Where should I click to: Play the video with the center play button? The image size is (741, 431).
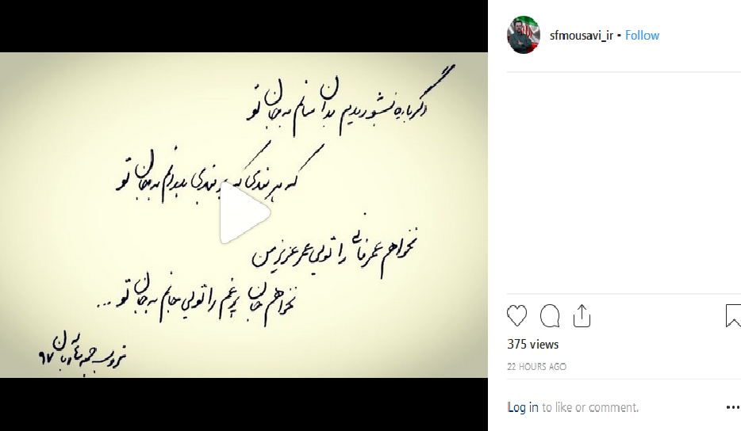coord(245,213)
